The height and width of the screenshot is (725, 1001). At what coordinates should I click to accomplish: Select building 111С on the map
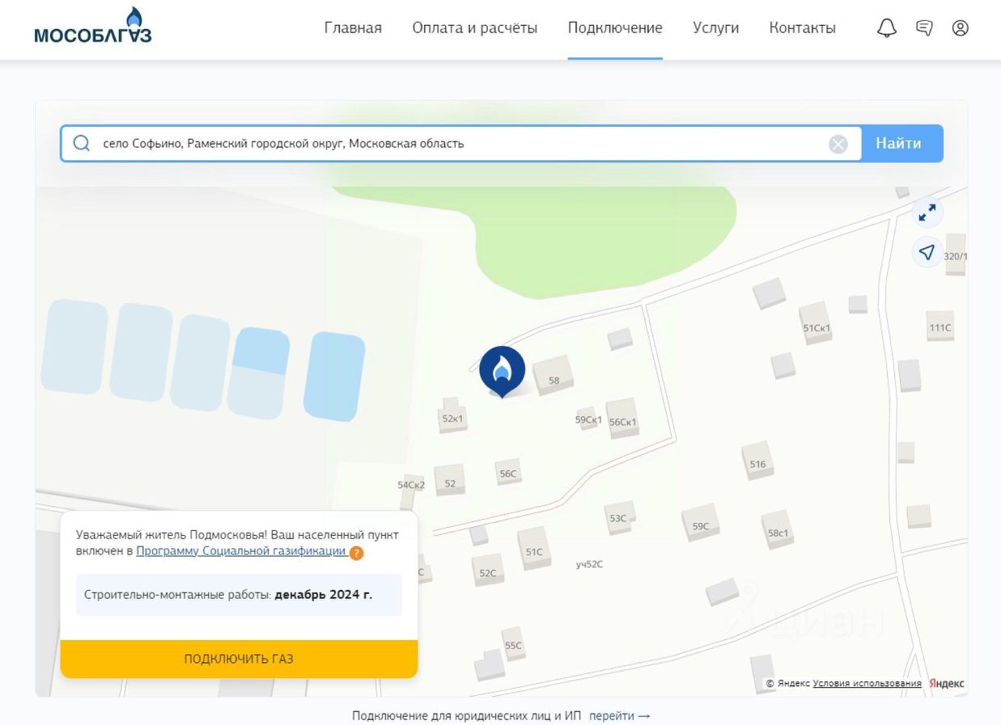pyautogui.click(x=940, y=327)
